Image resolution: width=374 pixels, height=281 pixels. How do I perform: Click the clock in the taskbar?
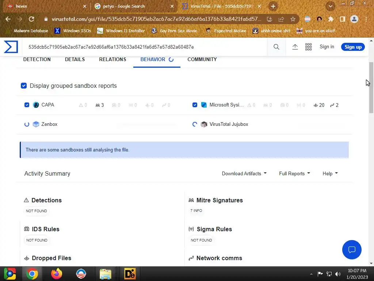(x=357, y=274)
